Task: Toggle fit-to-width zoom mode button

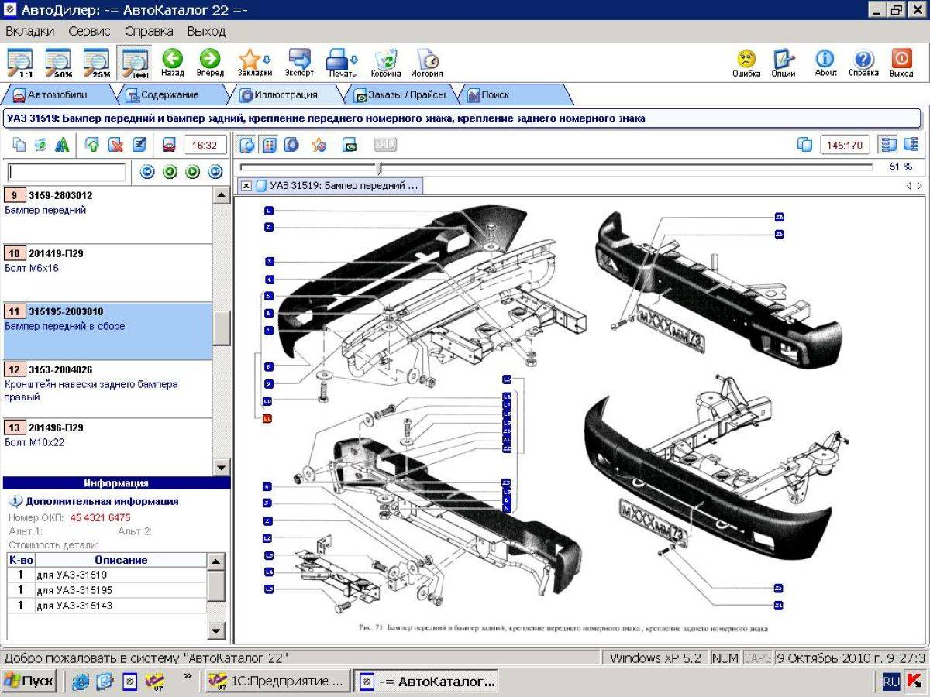Action: pos(135,63)
